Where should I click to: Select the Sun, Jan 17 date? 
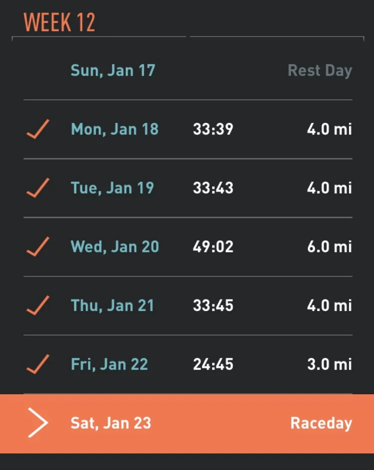point(113,71)
